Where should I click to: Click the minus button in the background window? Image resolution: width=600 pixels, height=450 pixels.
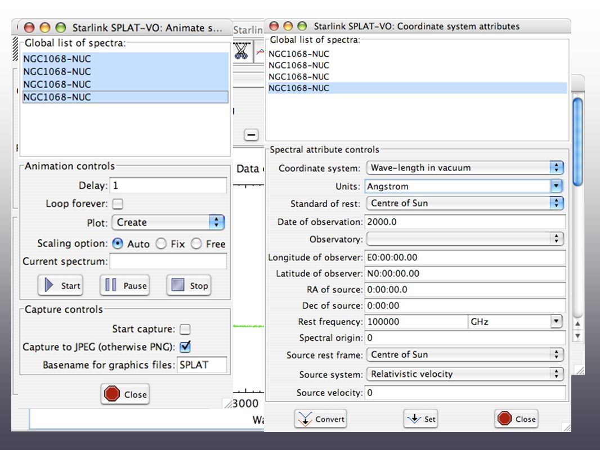[x=251, y=134]
